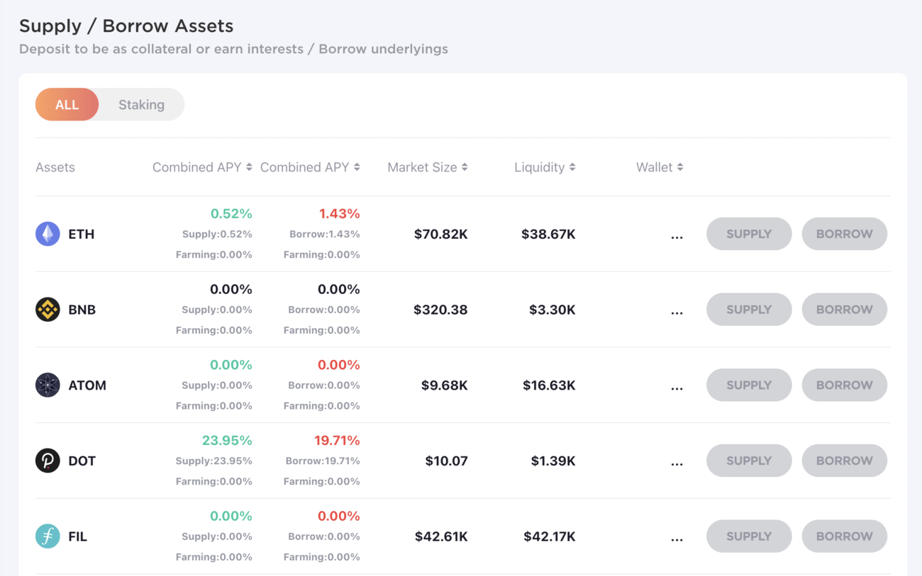The image size is (922, 576).
Task: Select the ALL tab
Action: (67, 105)
